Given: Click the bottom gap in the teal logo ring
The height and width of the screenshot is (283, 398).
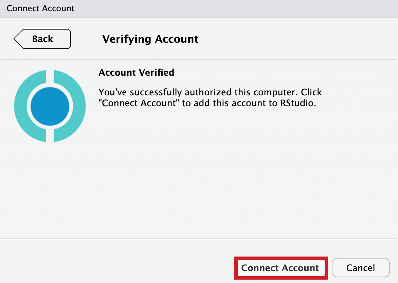Looking at the screenshot, I should pos(50,137).
